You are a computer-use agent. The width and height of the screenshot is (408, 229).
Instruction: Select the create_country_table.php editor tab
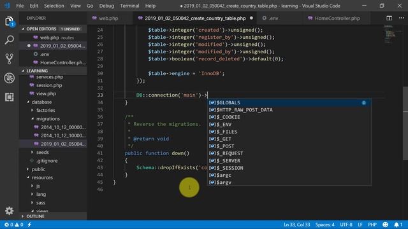click(195, 18)
